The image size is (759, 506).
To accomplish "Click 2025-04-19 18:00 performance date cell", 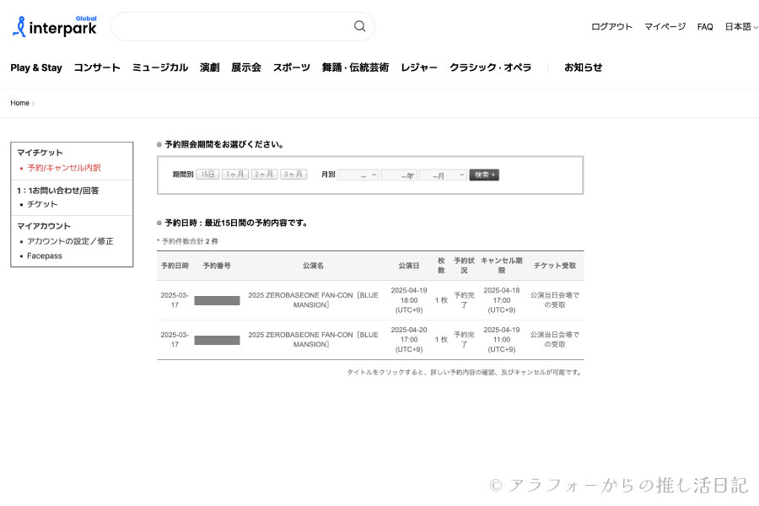I will coord(409,300).
